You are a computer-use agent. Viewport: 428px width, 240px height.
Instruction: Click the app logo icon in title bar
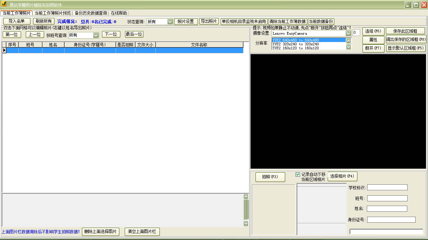point(4,4)
